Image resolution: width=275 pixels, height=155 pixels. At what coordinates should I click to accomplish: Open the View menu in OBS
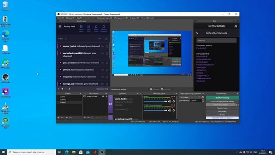[x=79, y=18]
